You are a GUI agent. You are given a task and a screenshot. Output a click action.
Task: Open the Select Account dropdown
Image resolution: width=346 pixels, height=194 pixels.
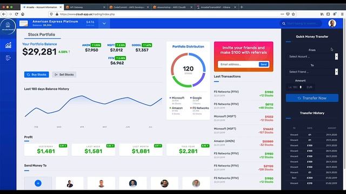point(312,57)
